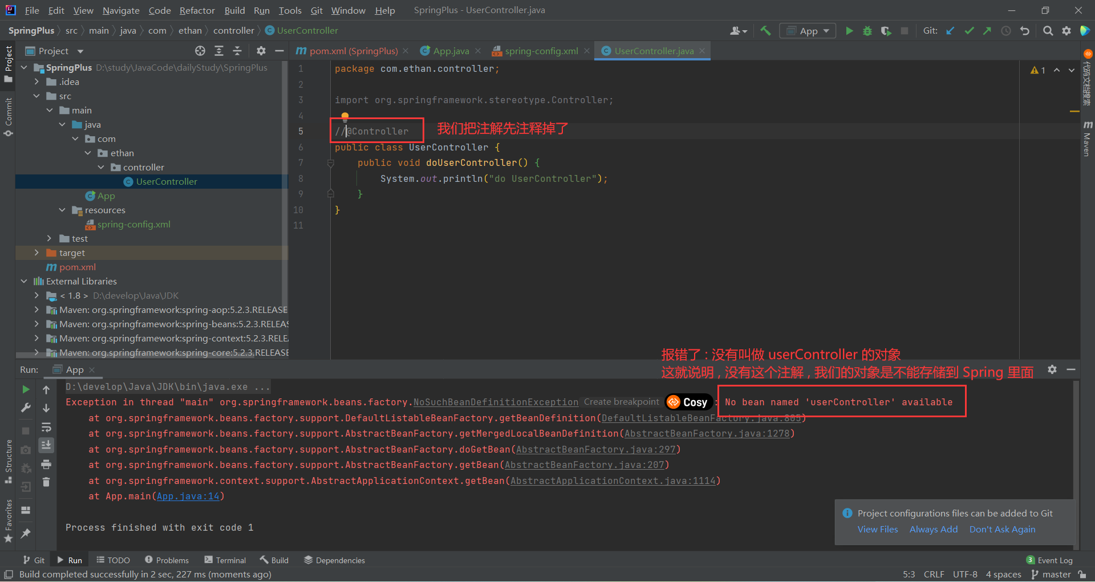Click Always Add in Git notification
The height and width of the screenshot is (582, 1095).
pos(934,529)
